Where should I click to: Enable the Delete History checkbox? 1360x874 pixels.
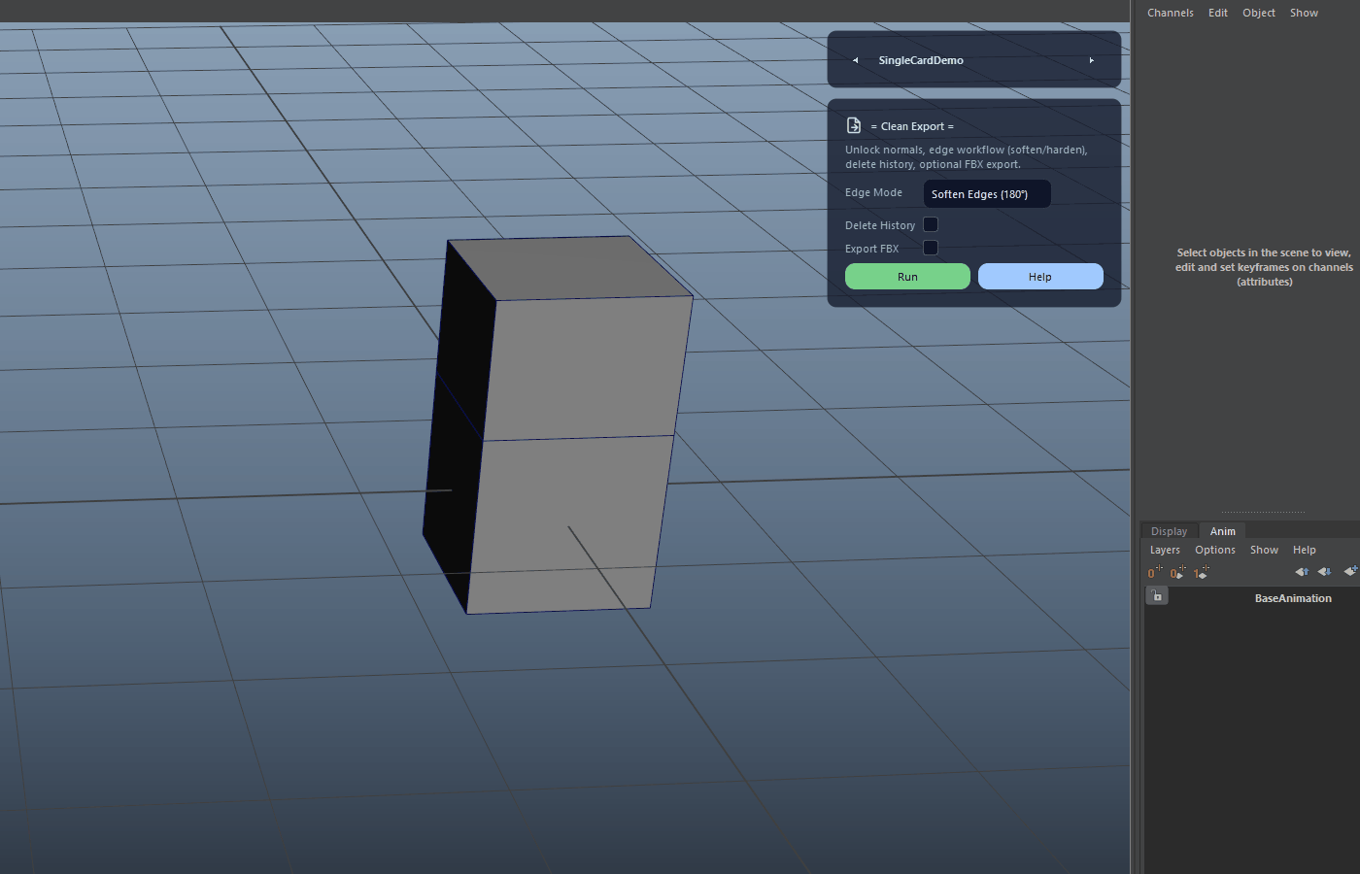click(x=930, y=224)
